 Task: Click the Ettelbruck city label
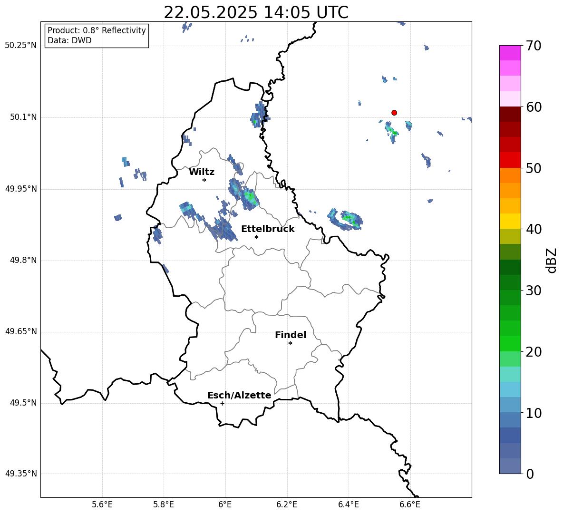(268, 229)
